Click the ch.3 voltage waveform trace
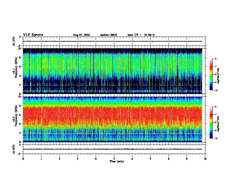This screenshot has height=178, width=231. pyautogui.click(x=113, y=149)
